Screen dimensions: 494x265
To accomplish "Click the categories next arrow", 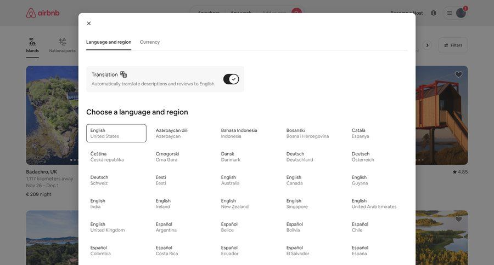I will (427, 45).
